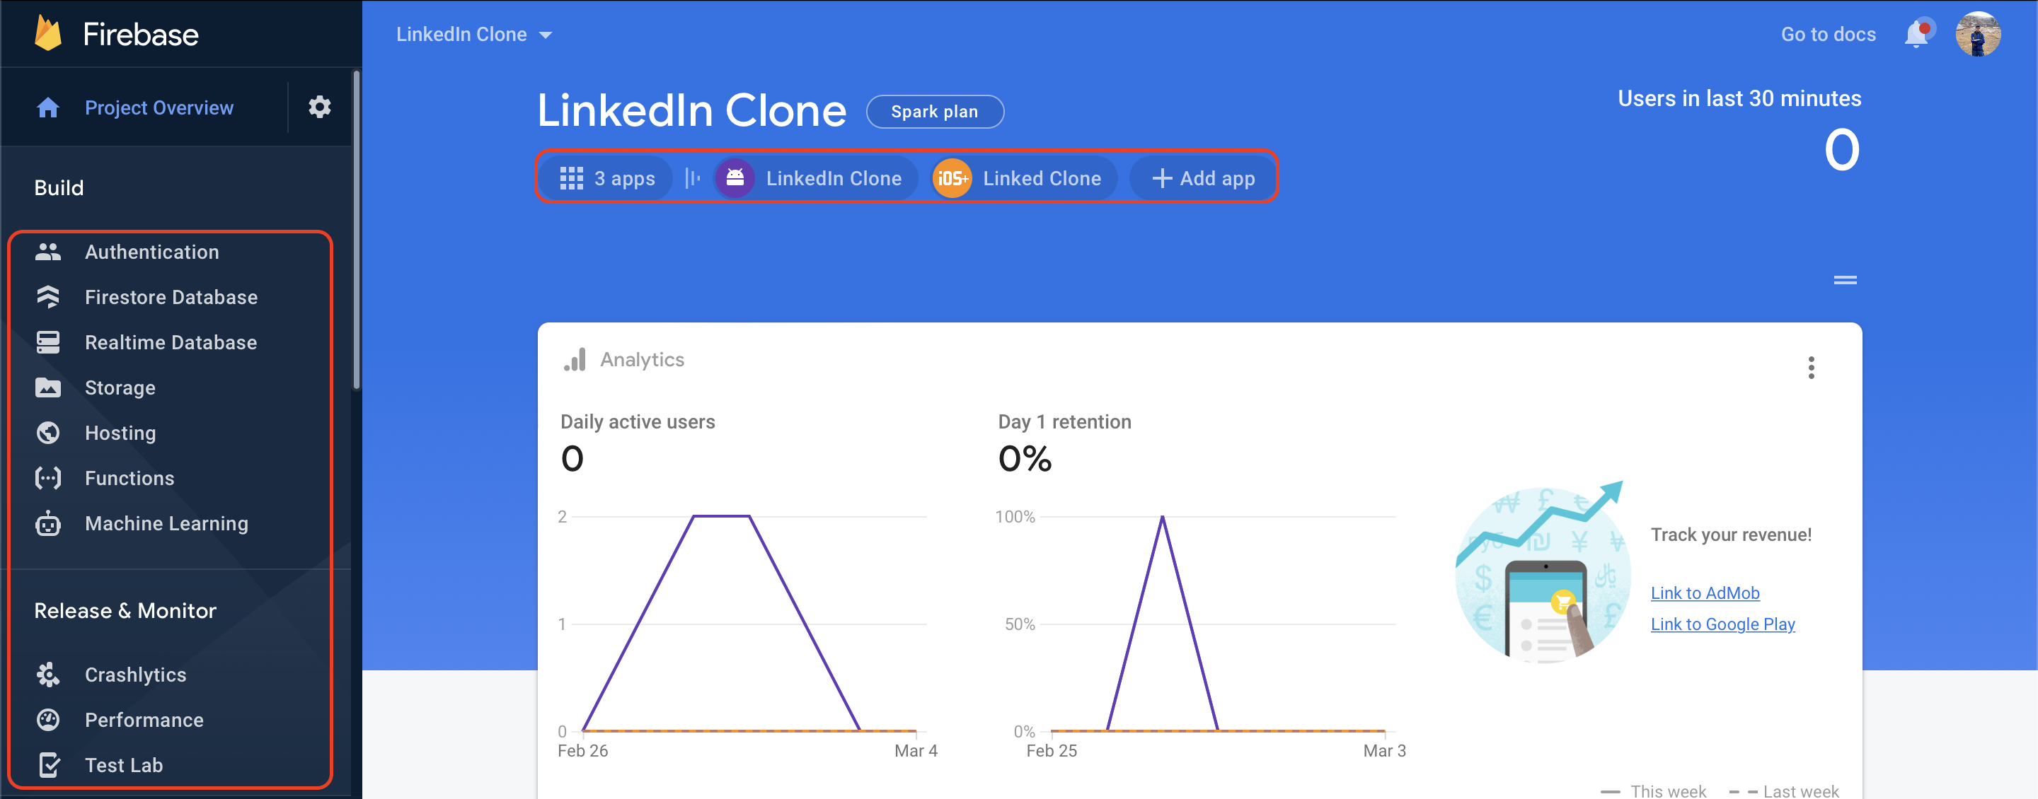
Task: Click the Project Overview home icon
Action: (x=48, y=107)
